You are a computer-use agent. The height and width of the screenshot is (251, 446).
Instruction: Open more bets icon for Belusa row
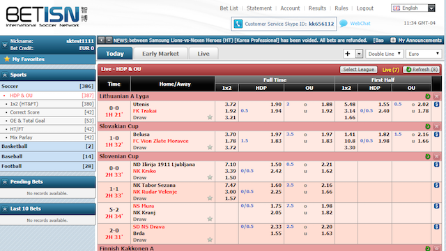click(437, 134)
